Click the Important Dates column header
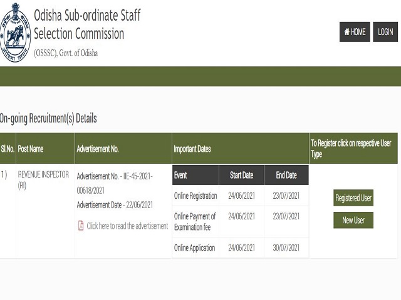This screenshot has height=300, width=401. (241, 149)
